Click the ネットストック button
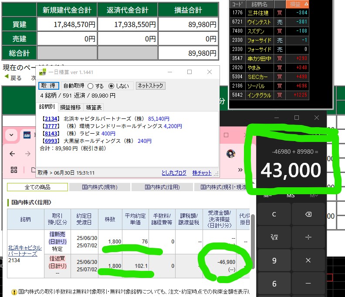 point(150,86)
